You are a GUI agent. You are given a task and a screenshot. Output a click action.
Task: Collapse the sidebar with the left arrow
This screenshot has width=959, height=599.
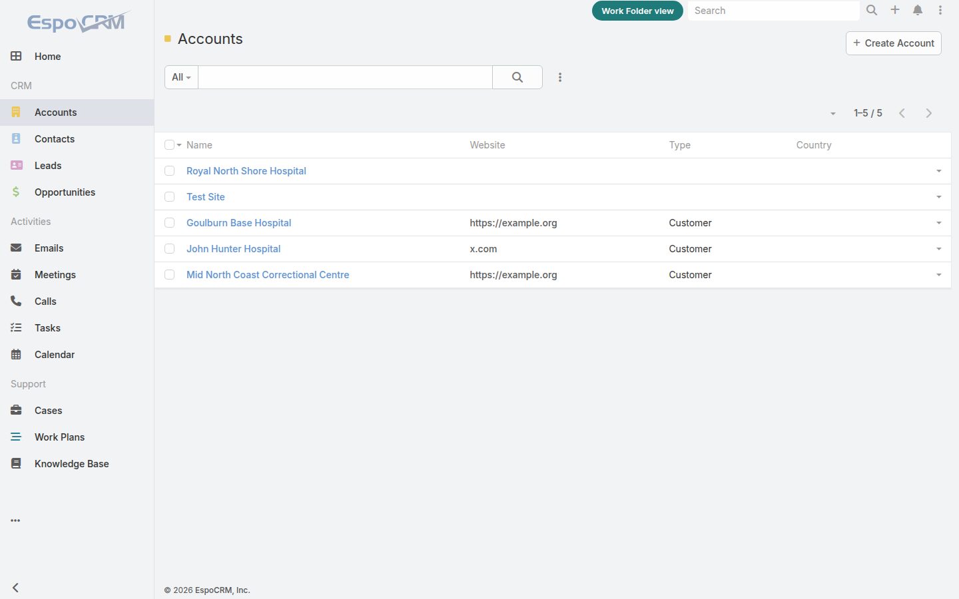pos(15,588)
